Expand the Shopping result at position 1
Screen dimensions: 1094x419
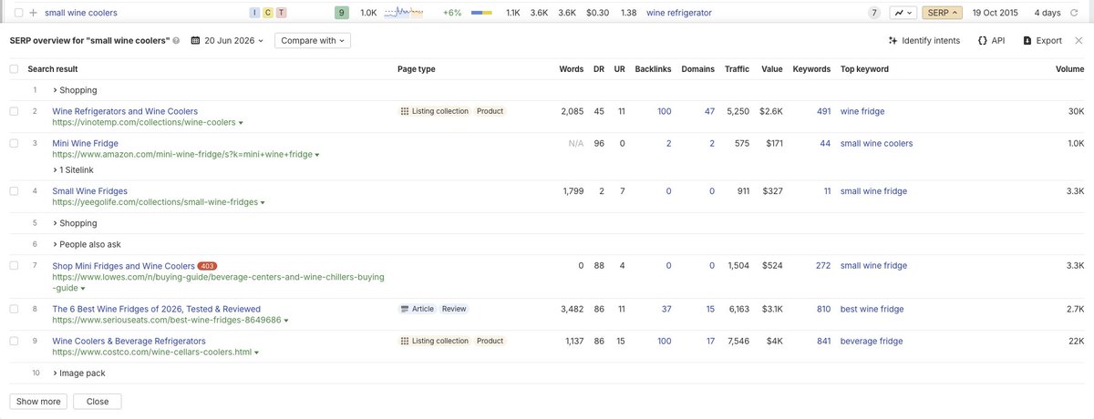point(75,90)
